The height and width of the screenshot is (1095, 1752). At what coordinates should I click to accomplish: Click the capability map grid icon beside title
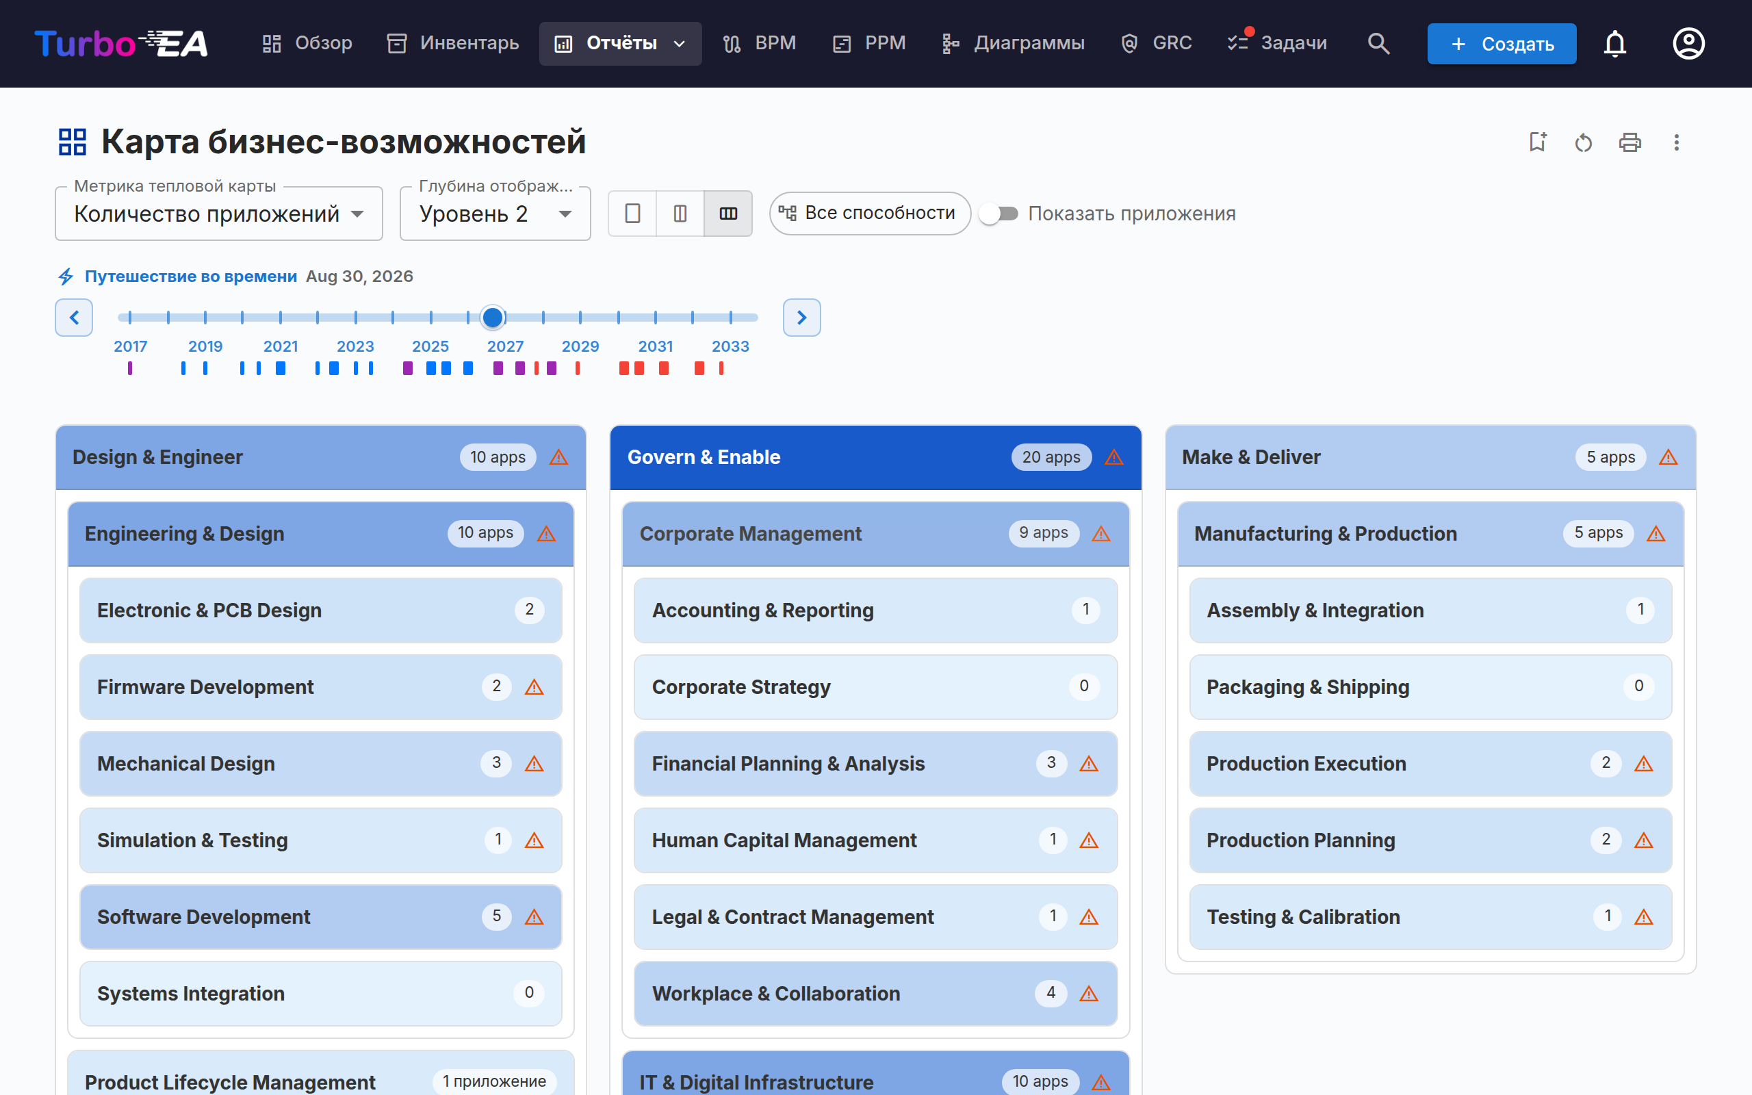[72, 142]
